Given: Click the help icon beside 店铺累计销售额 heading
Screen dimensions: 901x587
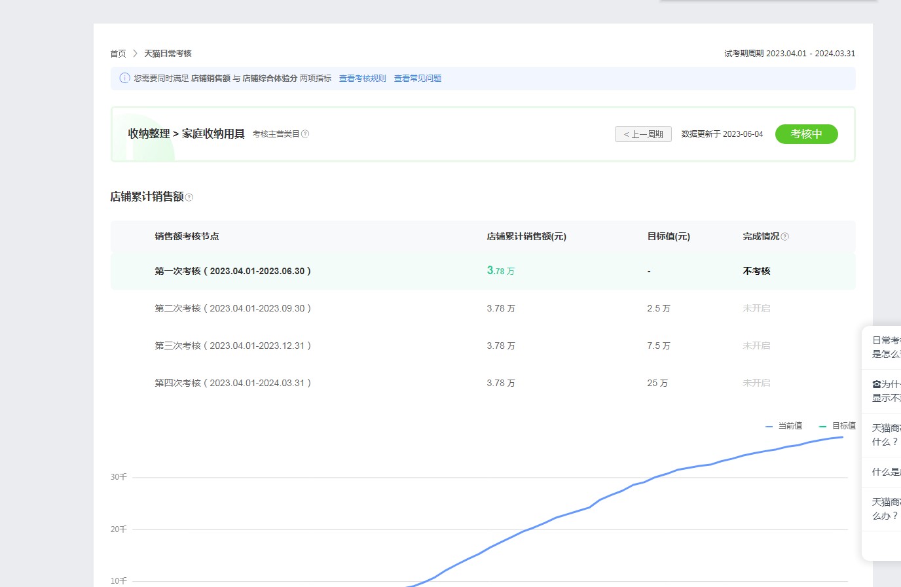Looking at the screenshot, I should (189, 198).
